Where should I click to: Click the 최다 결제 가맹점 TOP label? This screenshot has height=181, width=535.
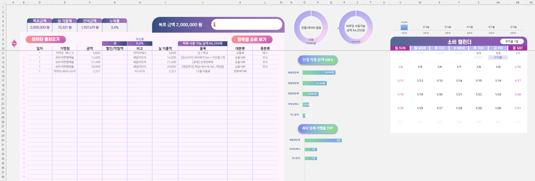pyautogui.click(x=317, y=128)
